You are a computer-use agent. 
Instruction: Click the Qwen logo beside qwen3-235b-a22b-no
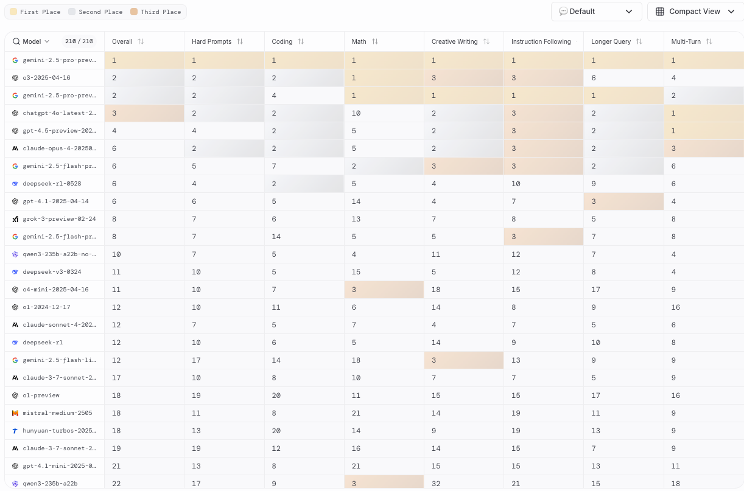[15, 254]
